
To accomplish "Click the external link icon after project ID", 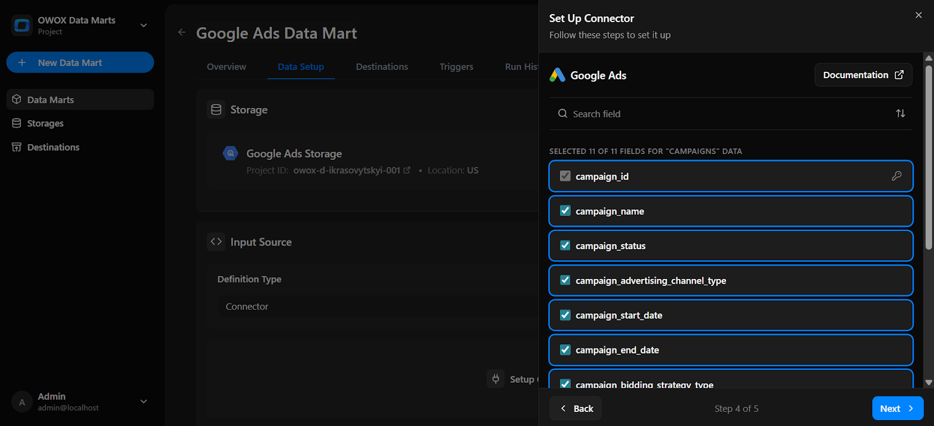I will click(x=407, y=170).
